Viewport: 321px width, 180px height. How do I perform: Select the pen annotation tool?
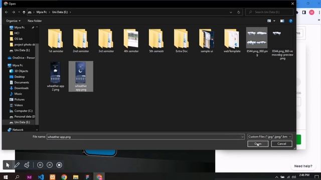(x=17, y=165)
